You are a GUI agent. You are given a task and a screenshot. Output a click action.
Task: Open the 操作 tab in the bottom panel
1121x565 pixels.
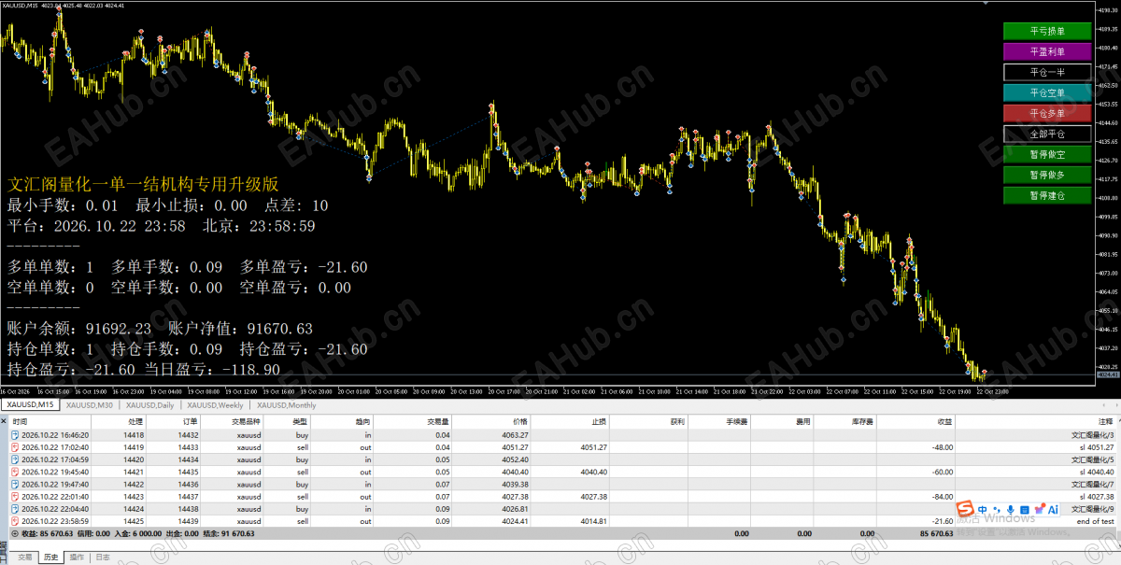(77, 558)
